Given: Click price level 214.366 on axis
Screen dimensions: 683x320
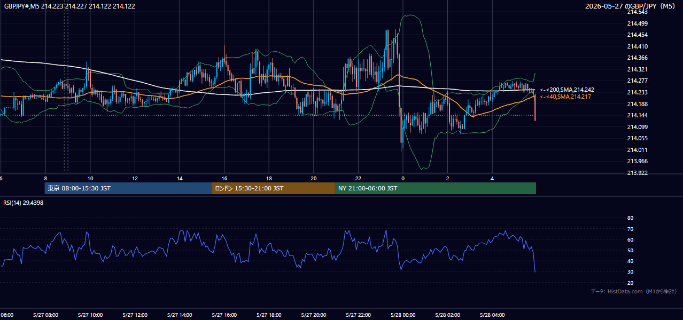Looking at the screenshot, I should (x=637, y=58).
